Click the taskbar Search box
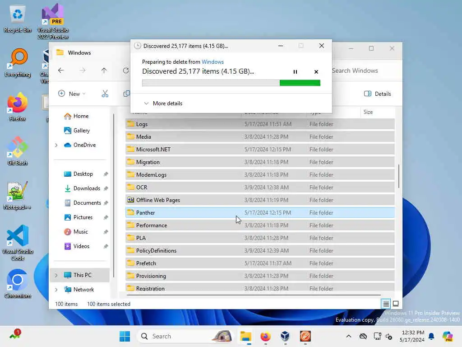462x347 pixels. point(185,336)
